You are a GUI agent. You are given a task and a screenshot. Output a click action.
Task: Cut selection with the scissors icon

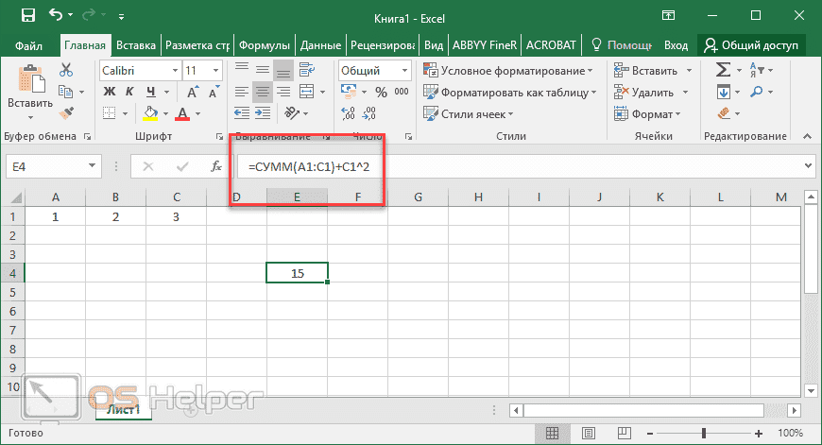(66, 70)
